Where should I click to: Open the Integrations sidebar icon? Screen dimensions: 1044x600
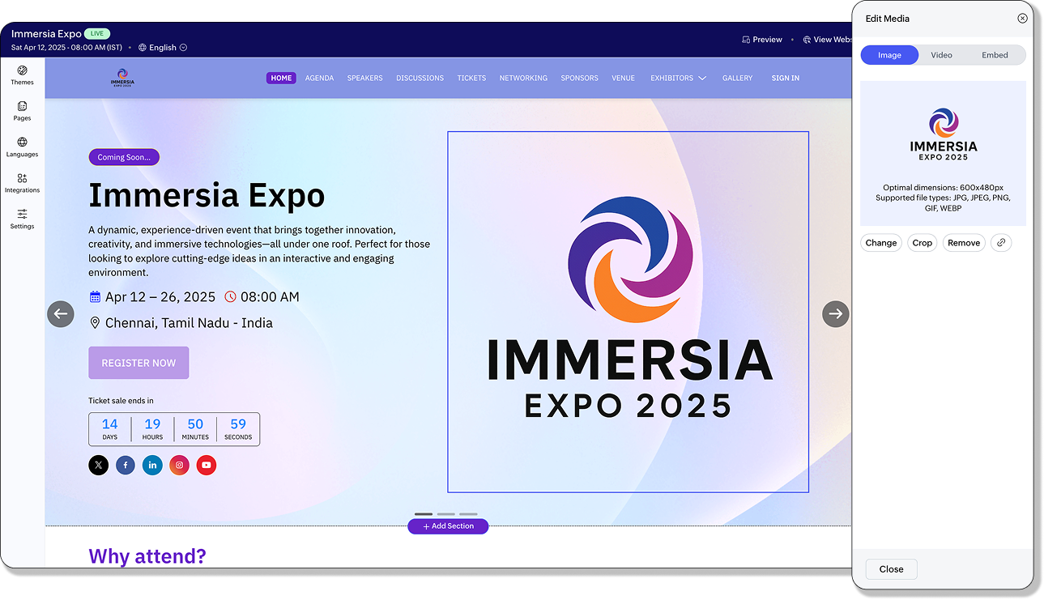[22, 178]
